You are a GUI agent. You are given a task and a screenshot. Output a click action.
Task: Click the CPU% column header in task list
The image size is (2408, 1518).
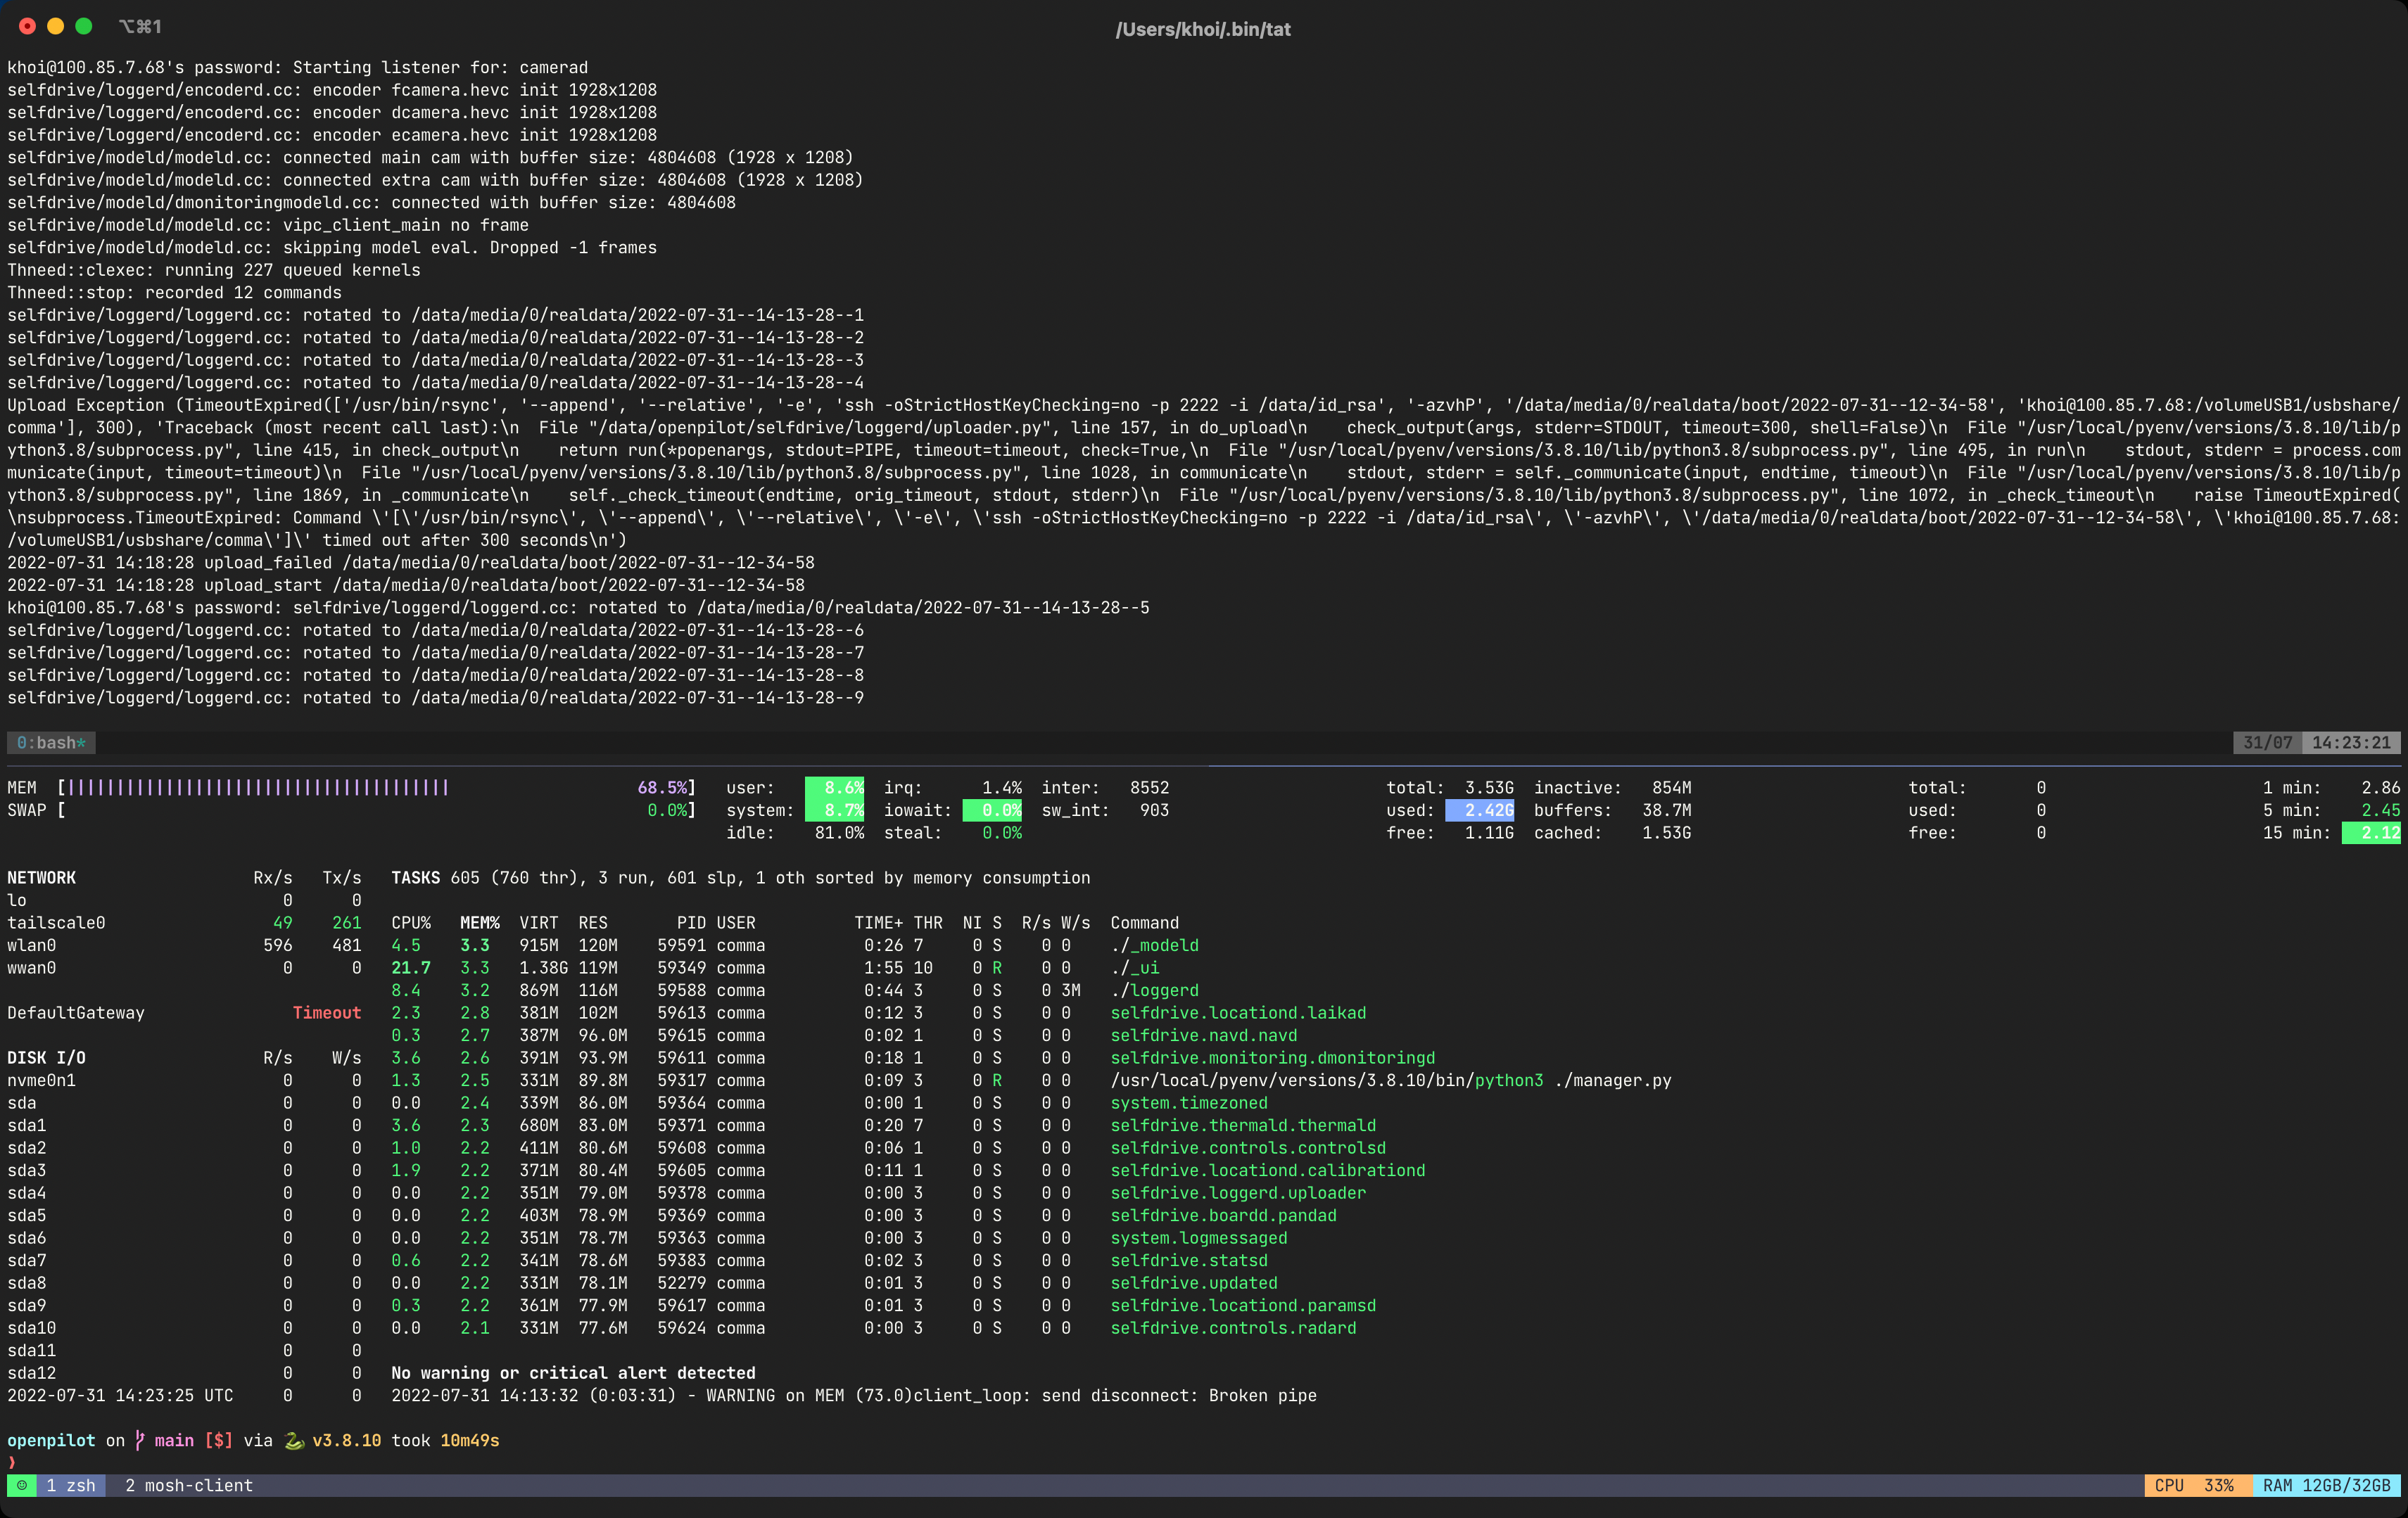(x=411, y=922)
